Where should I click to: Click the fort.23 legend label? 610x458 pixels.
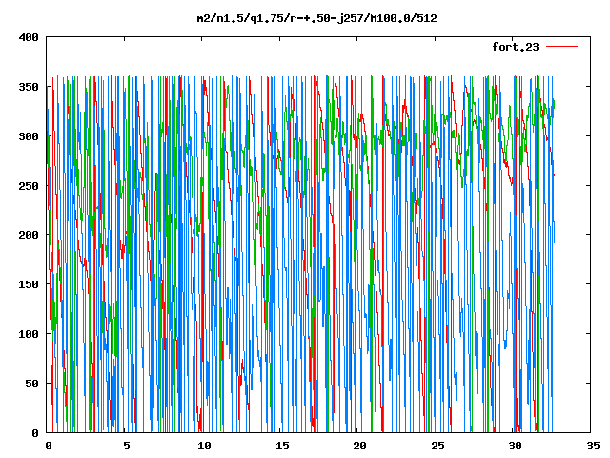[x=516, y=47]
